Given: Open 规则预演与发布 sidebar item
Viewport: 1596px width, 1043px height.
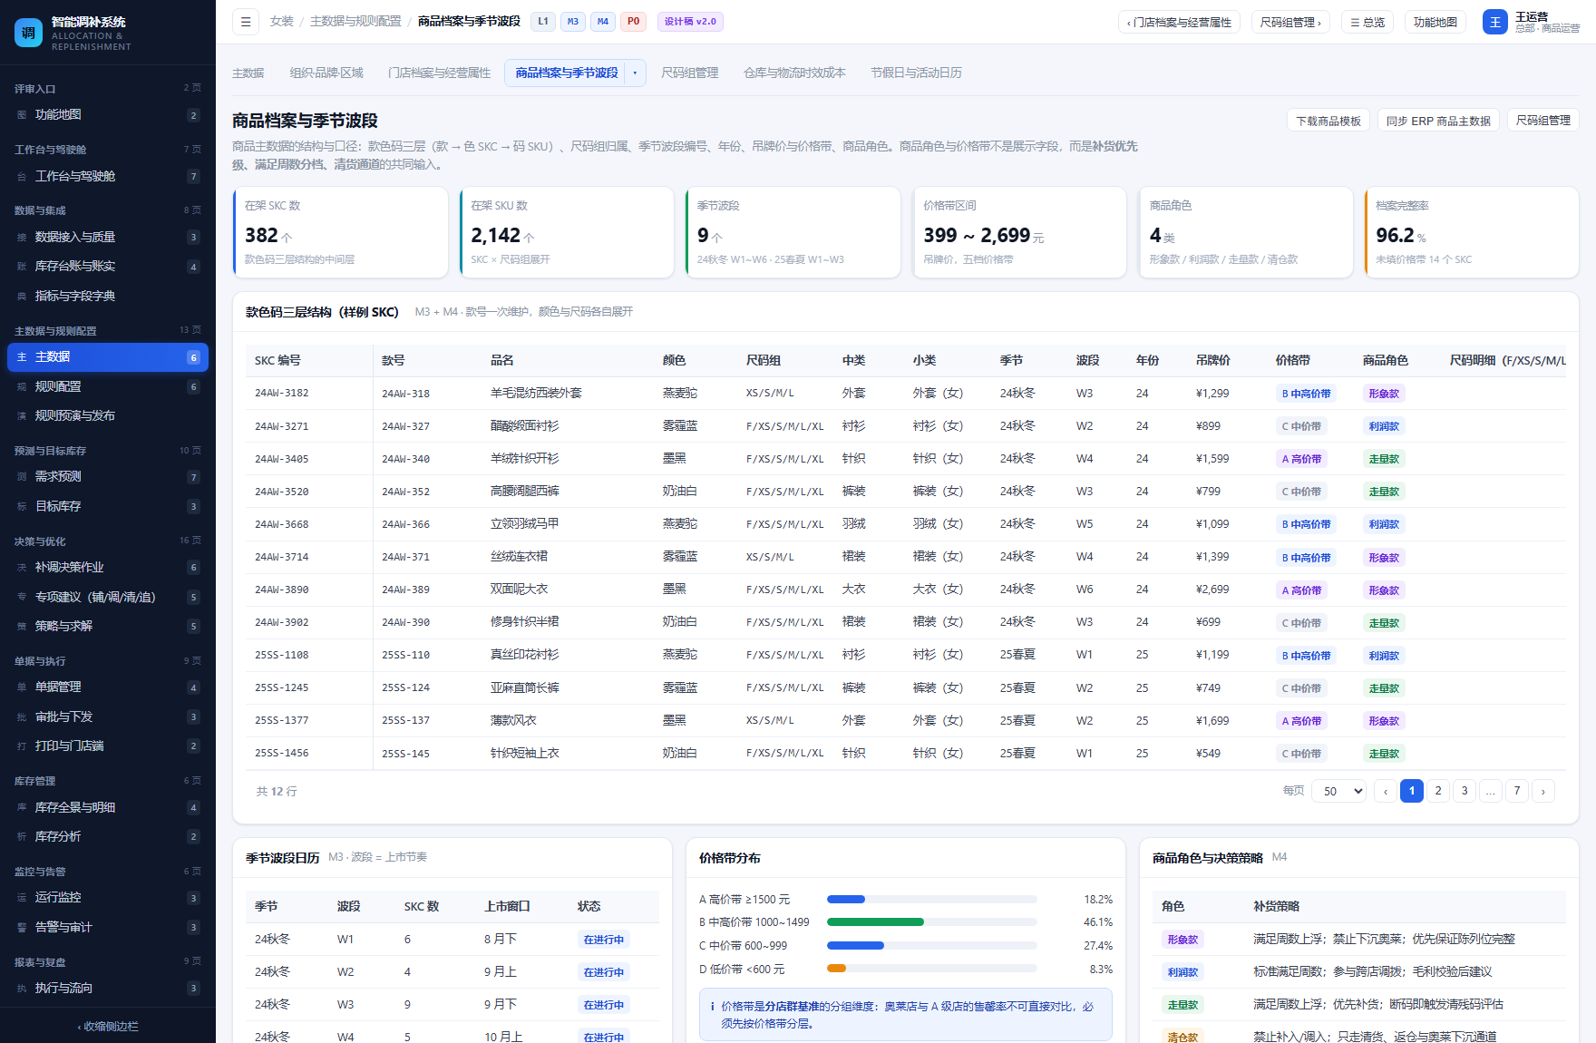Looking at the screenshot, I should (x=108, y=415).
